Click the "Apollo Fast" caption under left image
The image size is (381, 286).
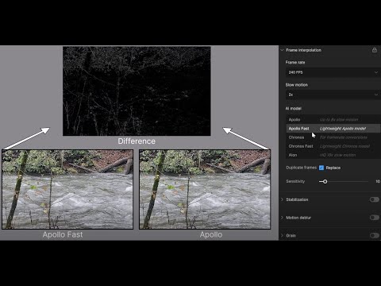(x=63, y=234)
